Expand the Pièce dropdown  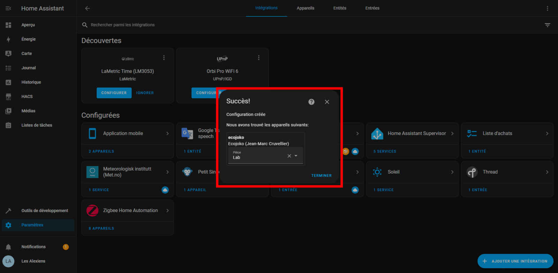[x=296, y=156]
